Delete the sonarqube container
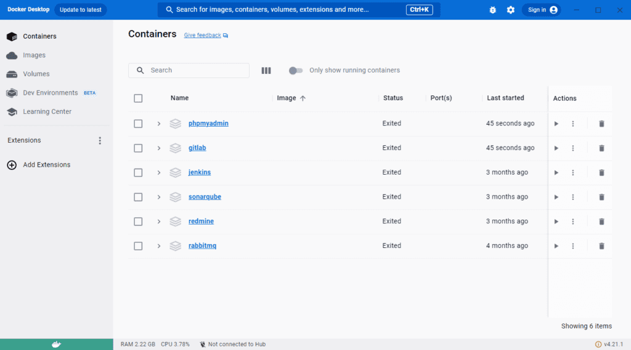Image resolution: width=631 pixels, height=350 pixels. coord(601,197)
